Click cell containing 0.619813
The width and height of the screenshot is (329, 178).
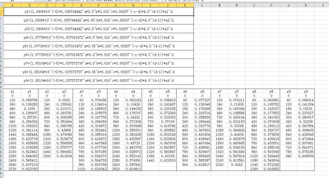[x=133, y=169]
